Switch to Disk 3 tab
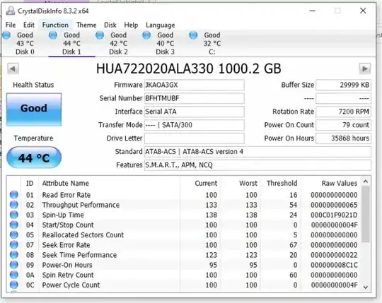This screenshot has height=303, width=382. click(165, 43)
